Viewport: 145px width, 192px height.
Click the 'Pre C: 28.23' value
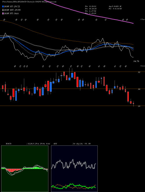91,13
